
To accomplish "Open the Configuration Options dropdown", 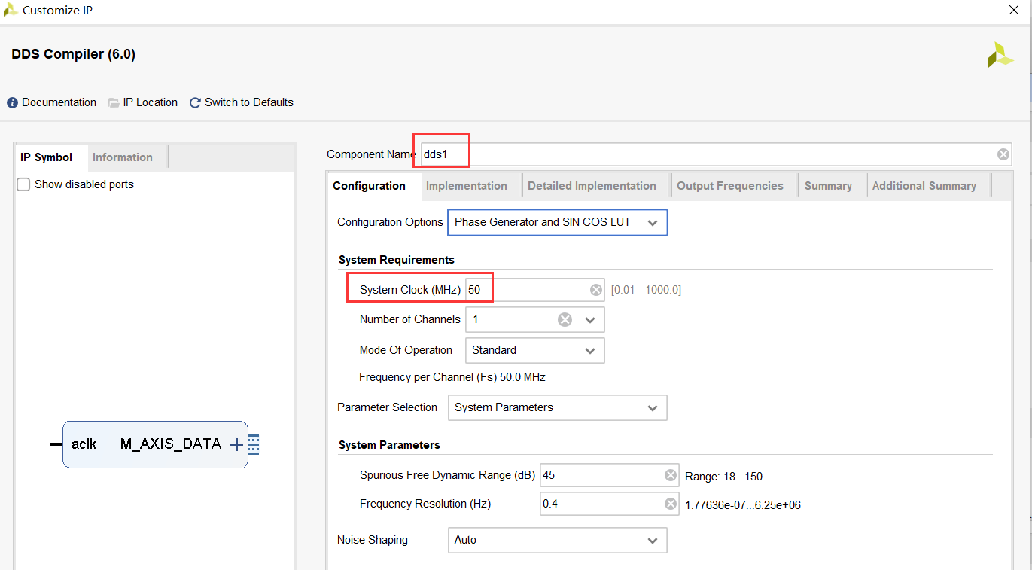I will tap(558, 222).
